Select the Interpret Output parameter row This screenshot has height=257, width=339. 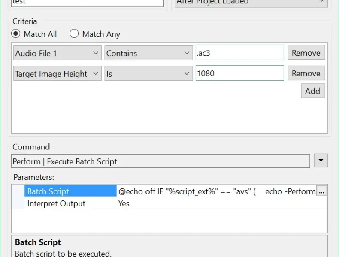pos(56,203)
